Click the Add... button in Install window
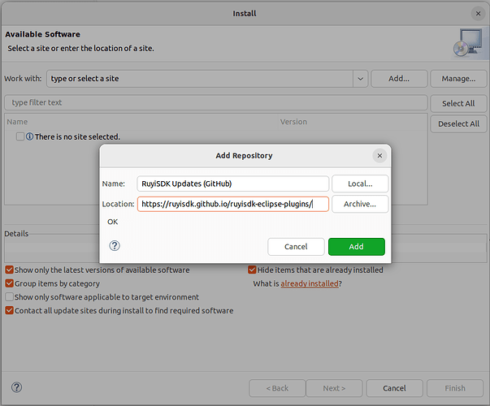The image size is (490, 406). pos(399,79)
